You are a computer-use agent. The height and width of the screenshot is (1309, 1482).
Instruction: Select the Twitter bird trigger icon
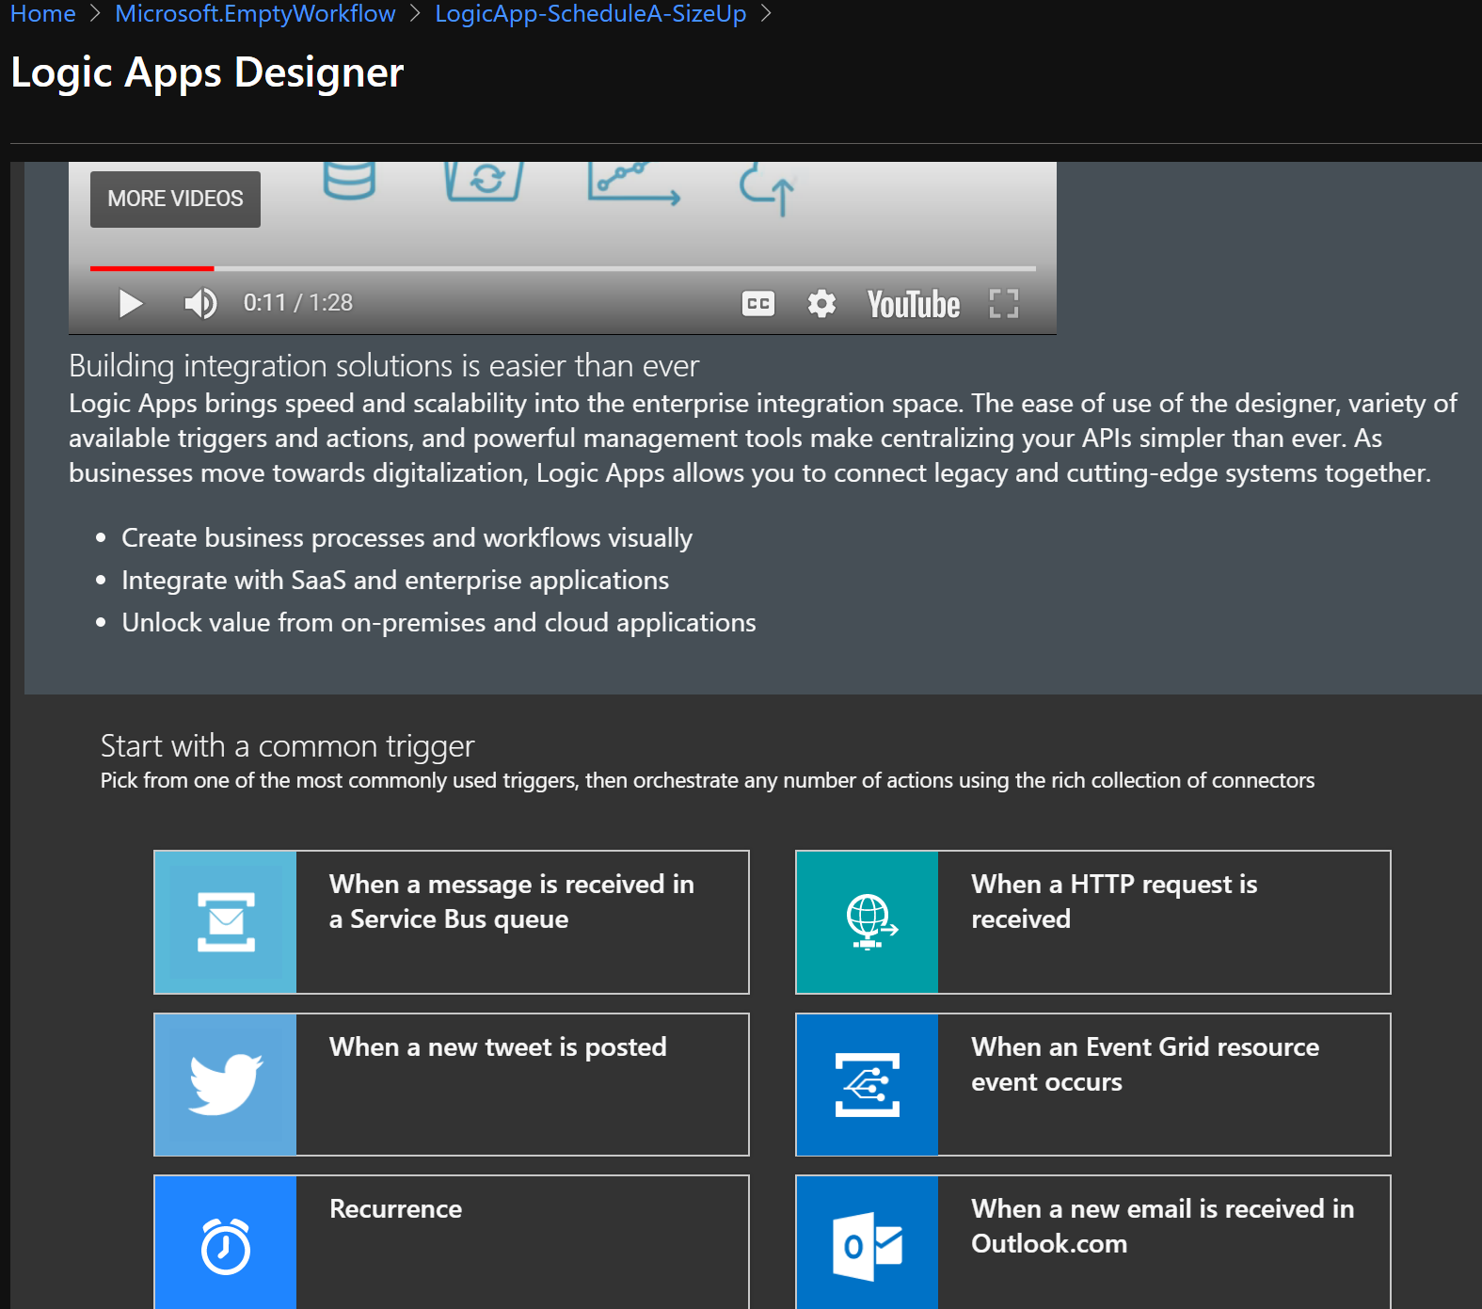click(x=226, y=1084)
